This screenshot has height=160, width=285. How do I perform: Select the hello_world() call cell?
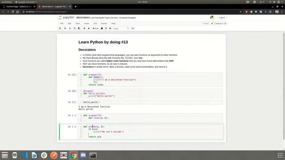(x=151, y=102)
